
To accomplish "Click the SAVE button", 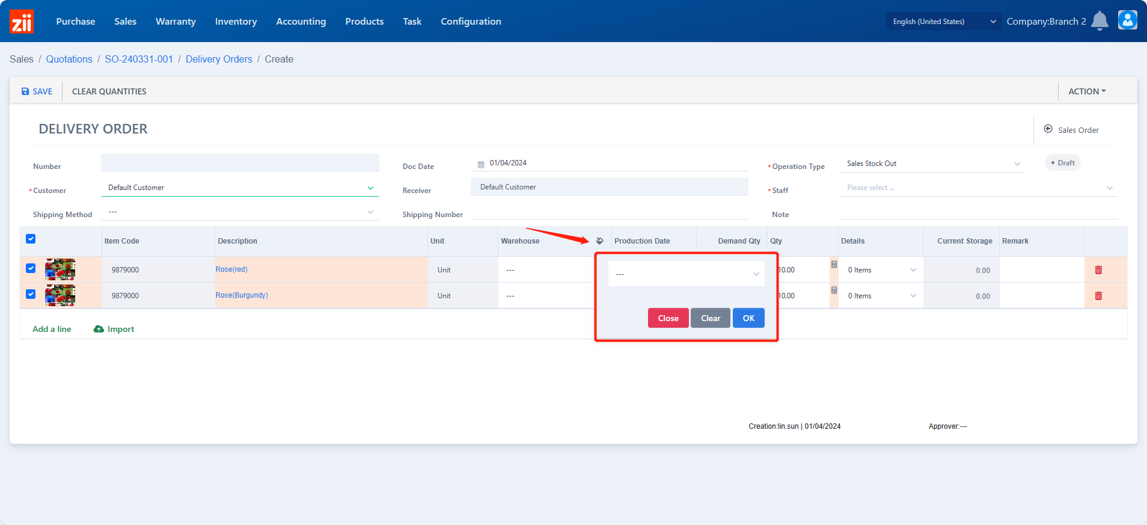I will 37,91.
